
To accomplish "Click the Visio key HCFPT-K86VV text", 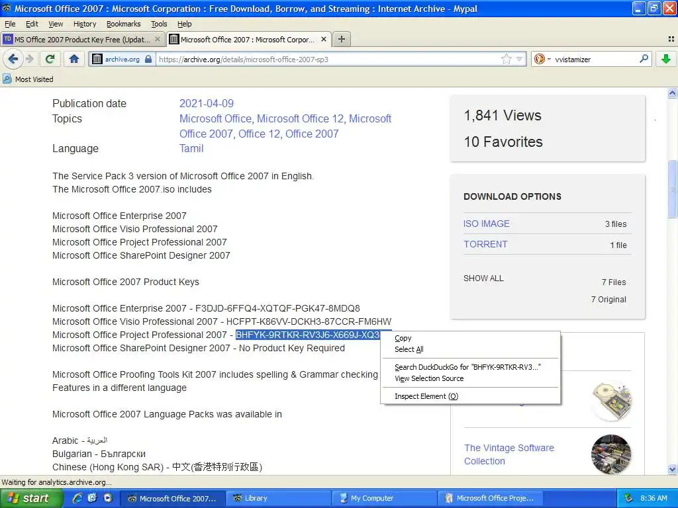I will click(x=309, y=322).
